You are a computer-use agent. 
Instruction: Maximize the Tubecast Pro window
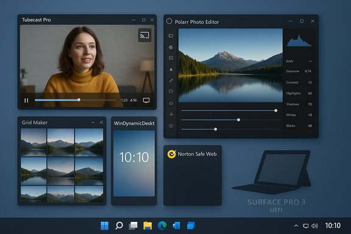[144, 20]
